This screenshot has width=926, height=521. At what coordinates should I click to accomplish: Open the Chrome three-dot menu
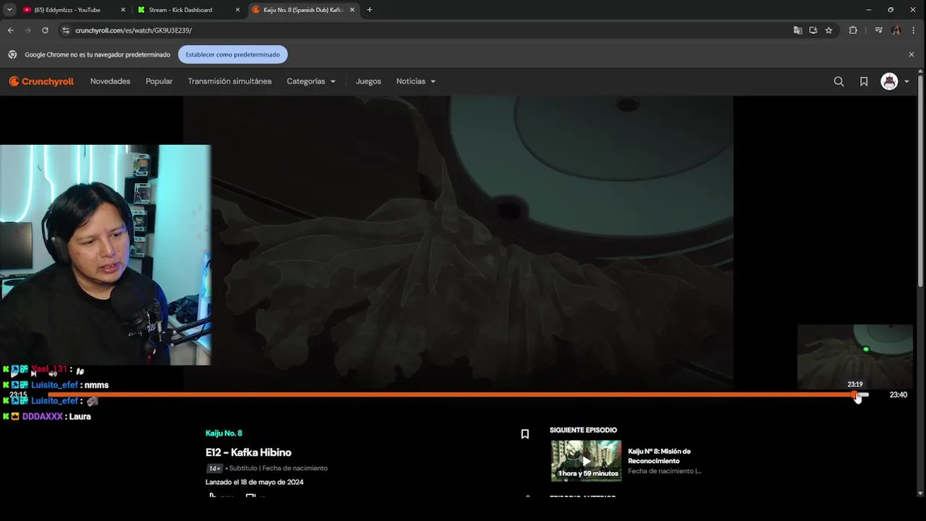coord(914,30)
